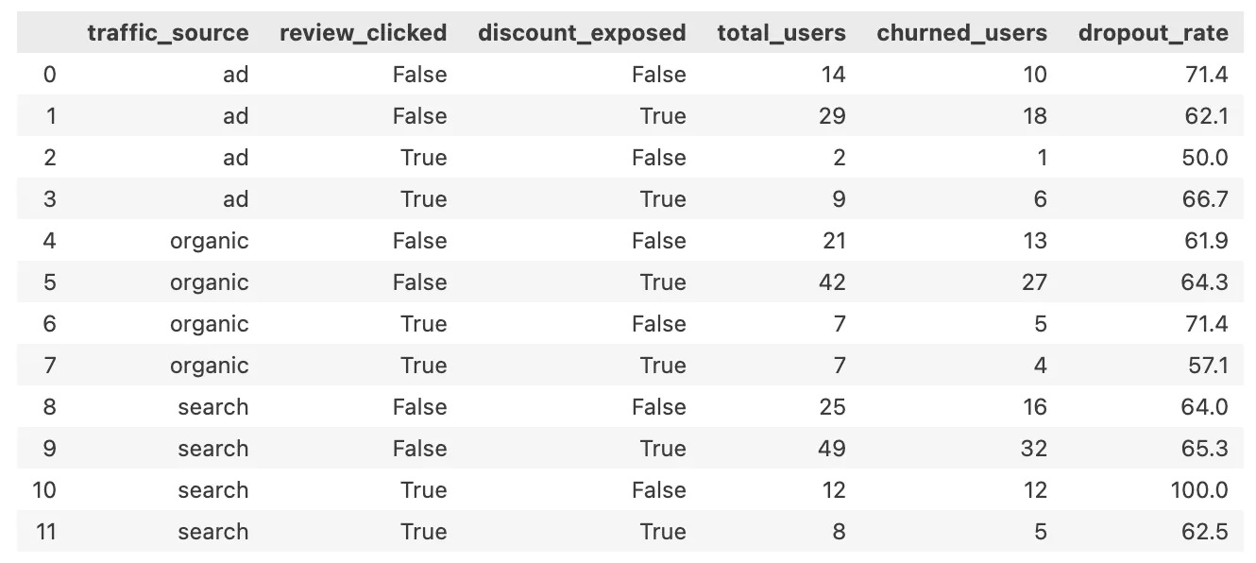1256x563 pixels.
Task: Click row index 4
Action: pos(49,241)
